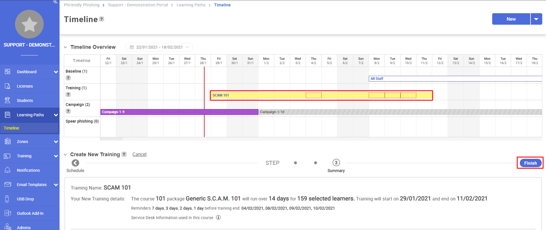546x230 pixels.
Task: Click the help icon beside Timeline heading
Action: (x=102, y=19)
